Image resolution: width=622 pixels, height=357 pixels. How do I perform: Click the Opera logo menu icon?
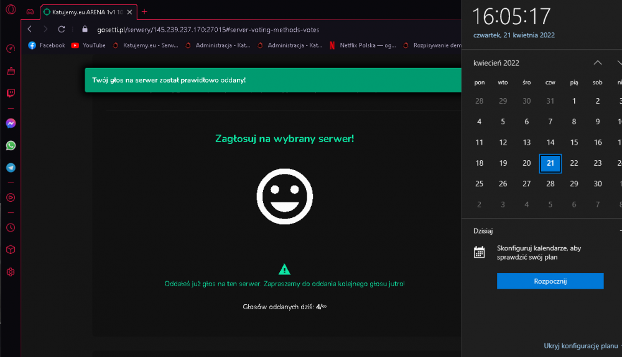(x=11, y=9)
